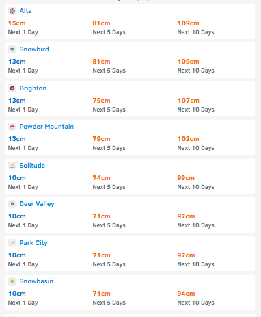Screen dimensions: 261x317
Task: Click the Park City logo icon
Action: point(12,243)
